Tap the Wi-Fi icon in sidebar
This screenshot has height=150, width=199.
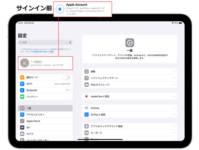22,84
